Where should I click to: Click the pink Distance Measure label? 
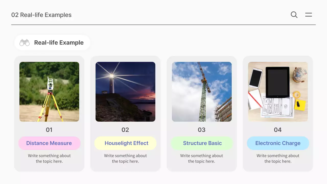pyautogui.click(x=49, y=143)
